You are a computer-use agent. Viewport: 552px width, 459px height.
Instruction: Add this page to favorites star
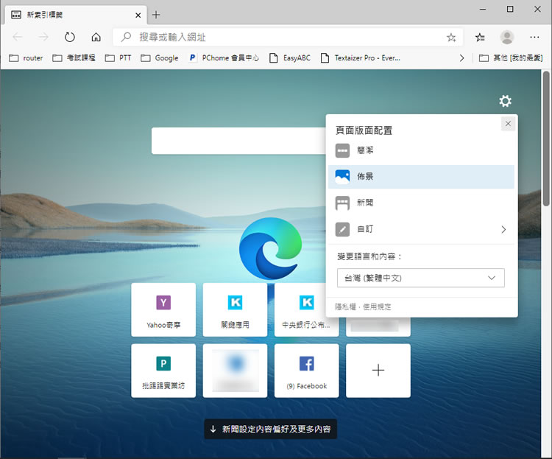[451, 37]
